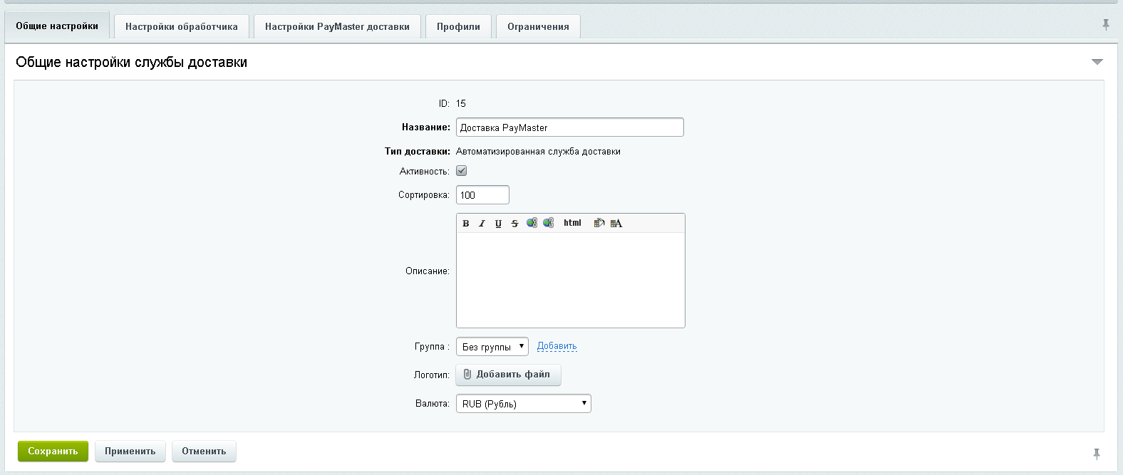Open the Ограничения tab
Viewport: 1123px width, 475px height.
(x=538, y=26)
